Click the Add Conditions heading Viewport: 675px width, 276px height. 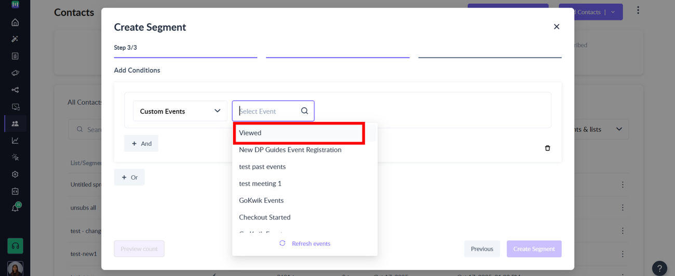(x=137, y=71)
